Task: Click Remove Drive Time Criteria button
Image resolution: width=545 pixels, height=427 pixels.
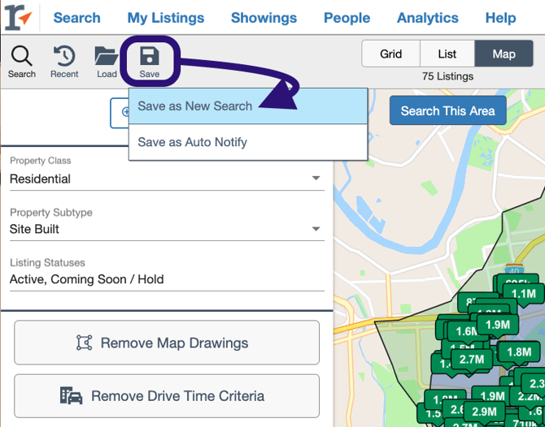Action: coord(167,396)
